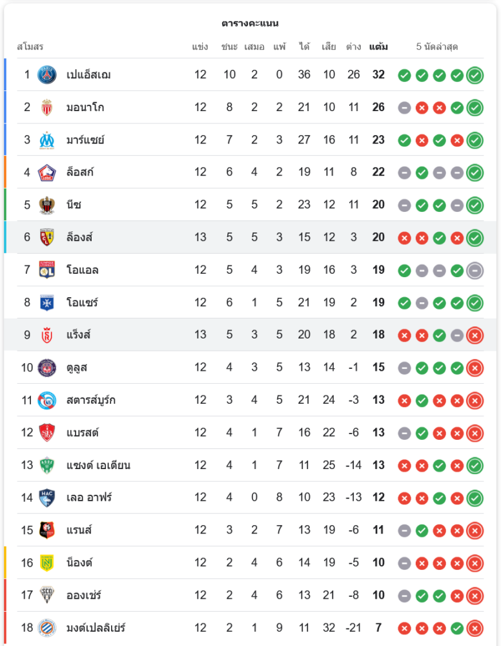Open the เลอ อาฟร์ team link
The height and width of the screenshot is (646, 501).
pos(89,497)
